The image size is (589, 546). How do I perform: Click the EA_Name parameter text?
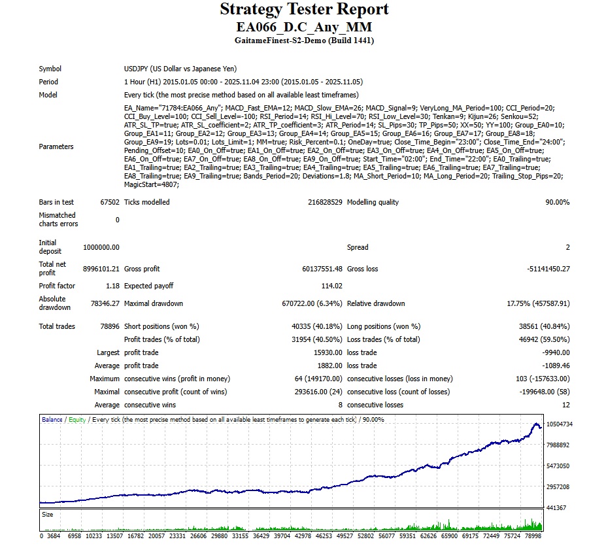[x=173, y=109]
